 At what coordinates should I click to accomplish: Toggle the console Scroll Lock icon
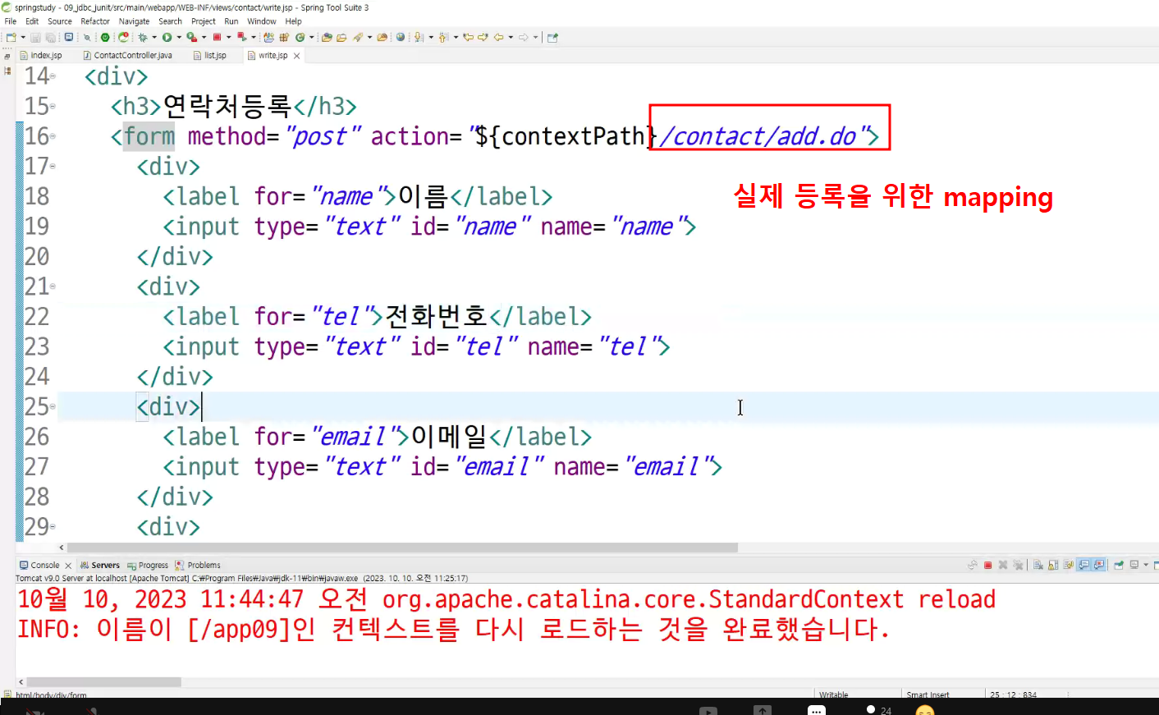(1053, 565)
